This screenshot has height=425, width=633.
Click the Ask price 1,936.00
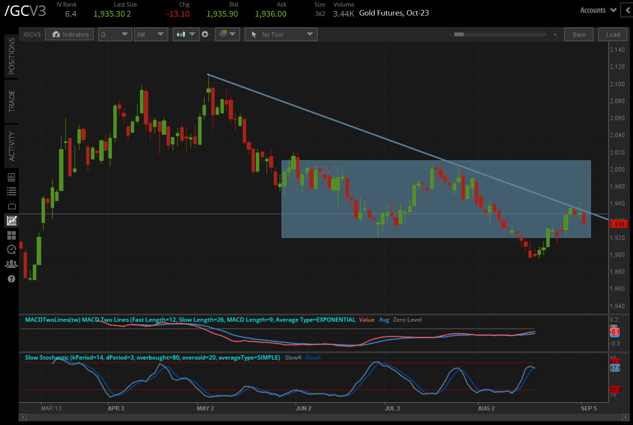[271, 14]
